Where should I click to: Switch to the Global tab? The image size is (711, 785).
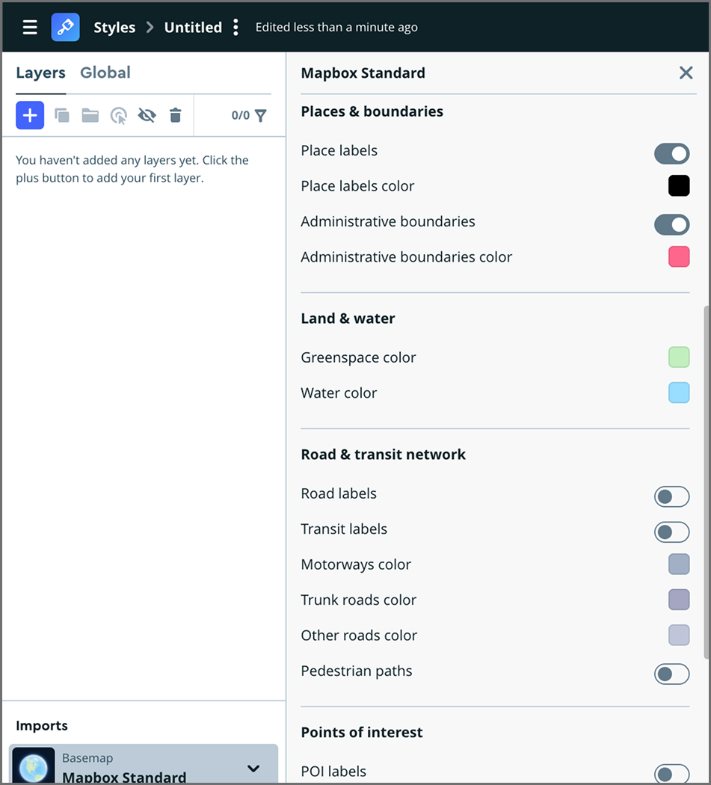[x=105, y=73]
